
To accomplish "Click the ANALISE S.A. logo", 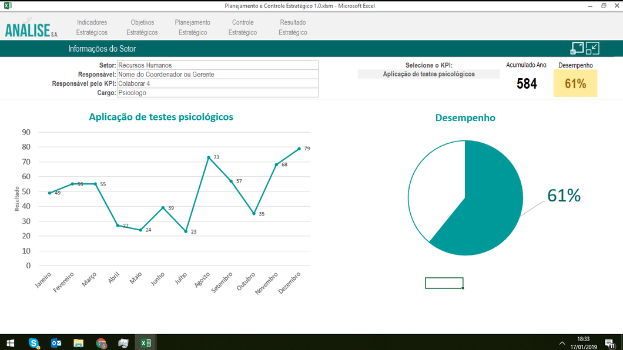I will (31, 29).
